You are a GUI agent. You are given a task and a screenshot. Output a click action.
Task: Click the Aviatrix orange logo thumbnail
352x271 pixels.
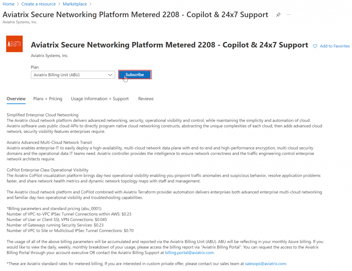14,44
